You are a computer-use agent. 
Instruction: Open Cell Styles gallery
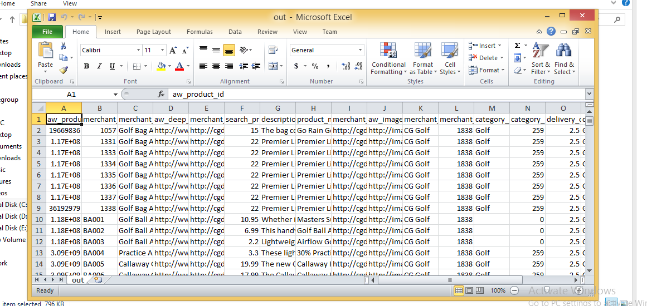tap(450, 58)
